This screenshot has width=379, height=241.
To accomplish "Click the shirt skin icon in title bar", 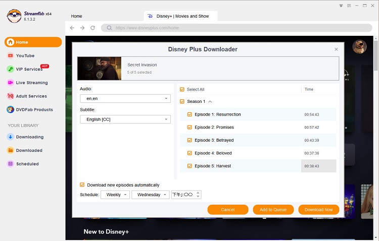I will 341,6.
